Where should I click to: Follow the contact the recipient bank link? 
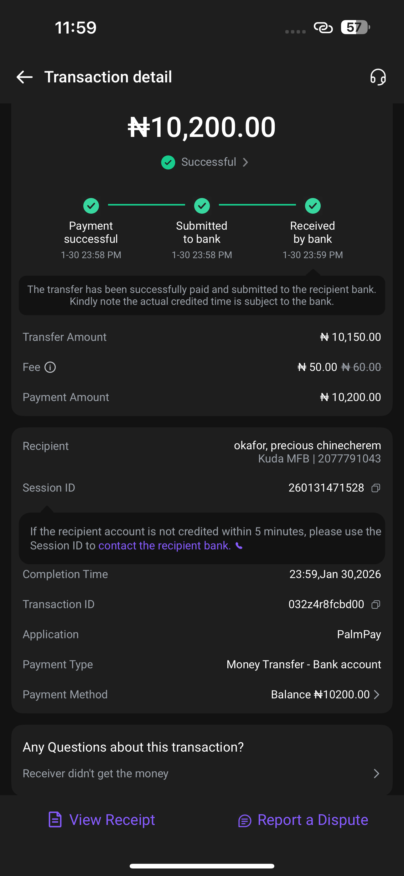165,546
